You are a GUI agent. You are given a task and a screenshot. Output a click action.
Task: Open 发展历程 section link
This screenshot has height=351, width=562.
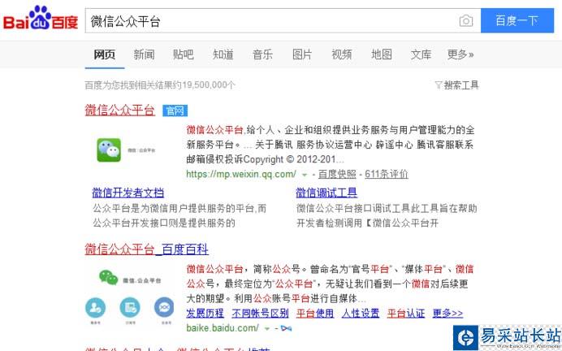click(205, 314)
